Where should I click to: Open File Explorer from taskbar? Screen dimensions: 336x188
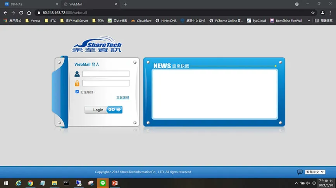tap(54, 183)
